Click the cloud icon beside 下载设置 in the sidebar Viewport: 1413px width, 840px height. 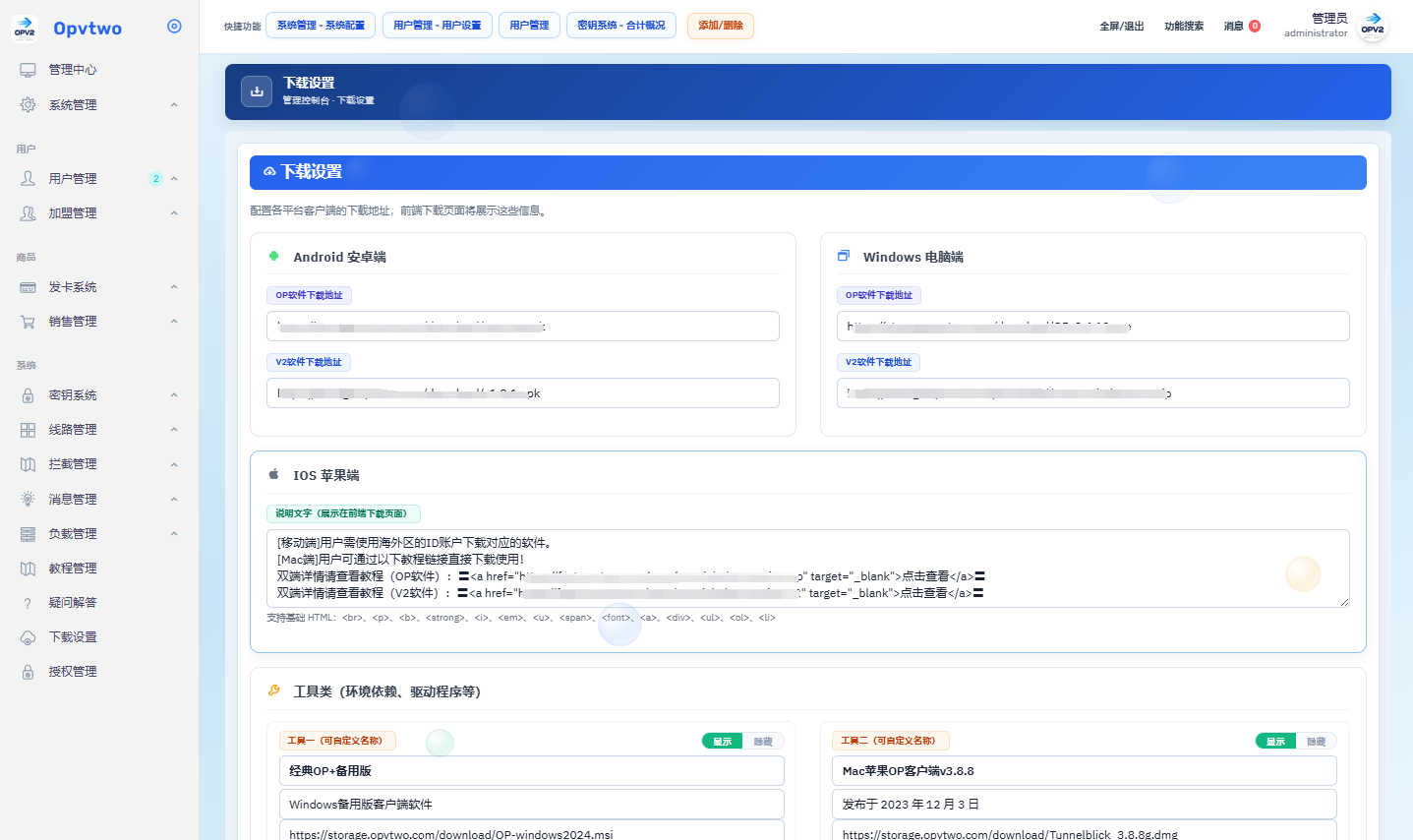(28, 637)
